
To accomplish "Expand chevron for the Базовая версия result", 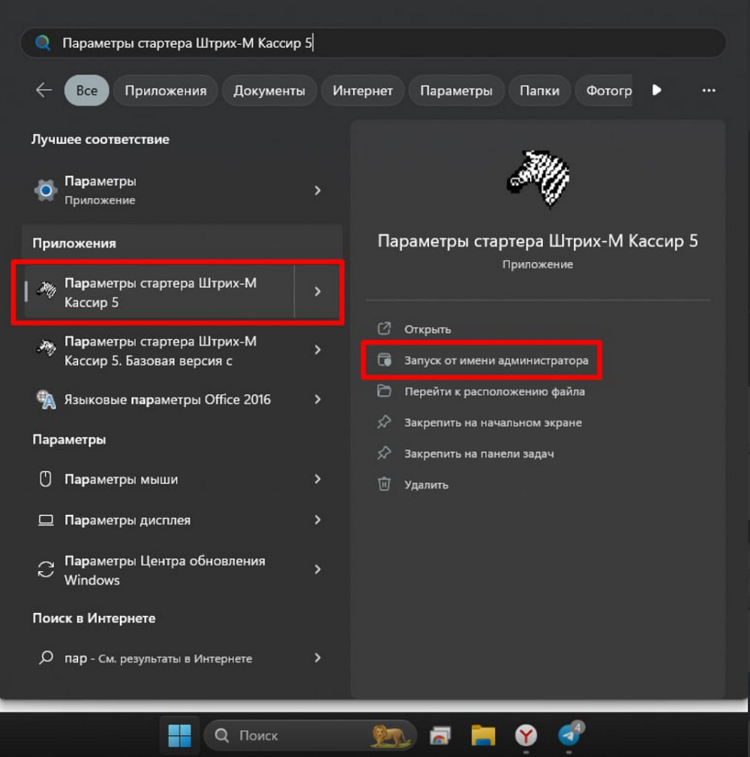I will point(317,349).
